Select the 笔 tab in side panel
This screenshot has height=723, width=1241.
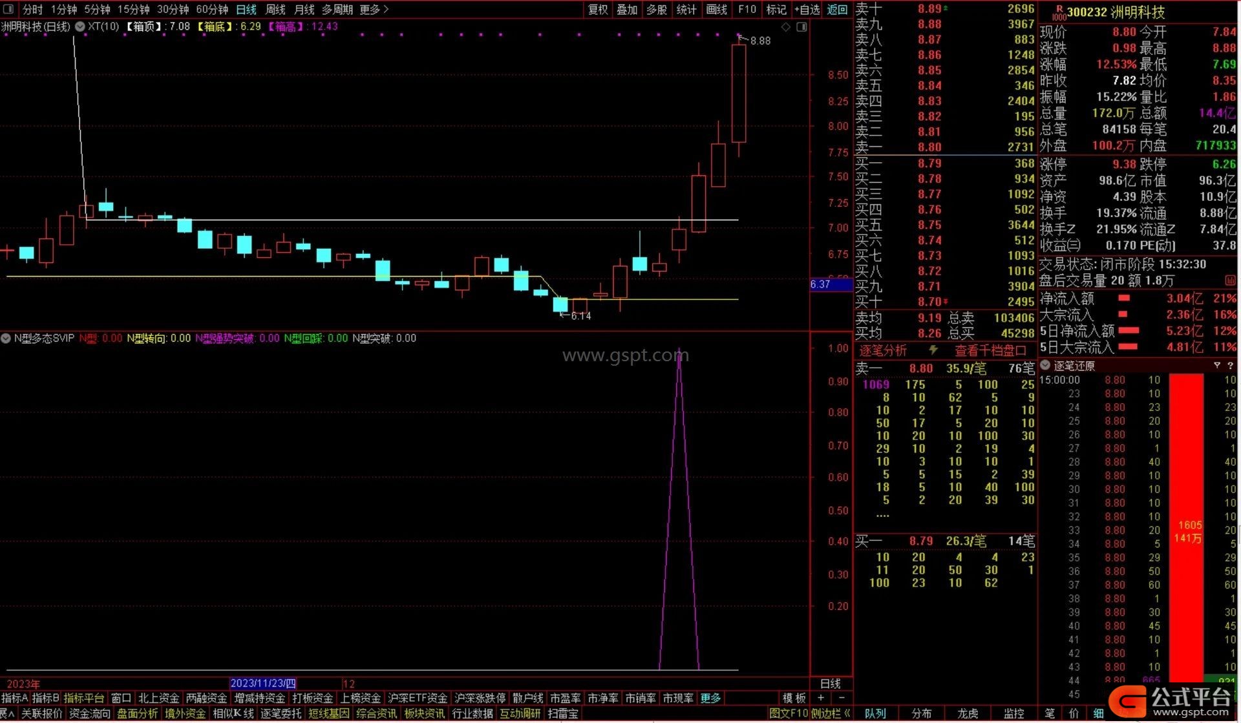(1050, 714)
